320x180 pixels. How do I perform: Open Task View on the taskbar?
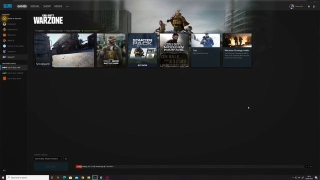pos(58,177)
